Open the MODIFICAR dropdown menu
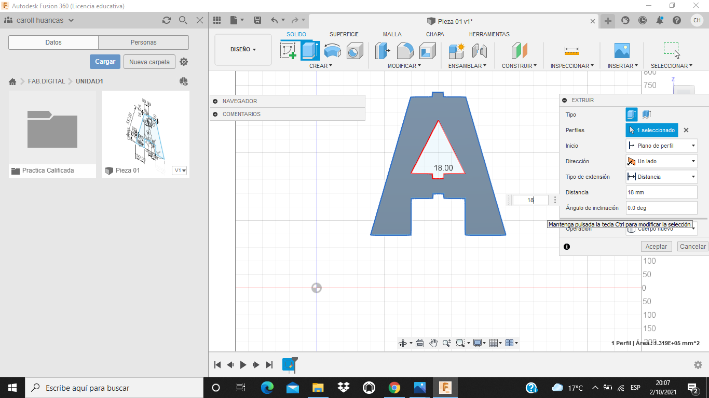The height and width of the screenshot is (398, 709). [404, 66]
